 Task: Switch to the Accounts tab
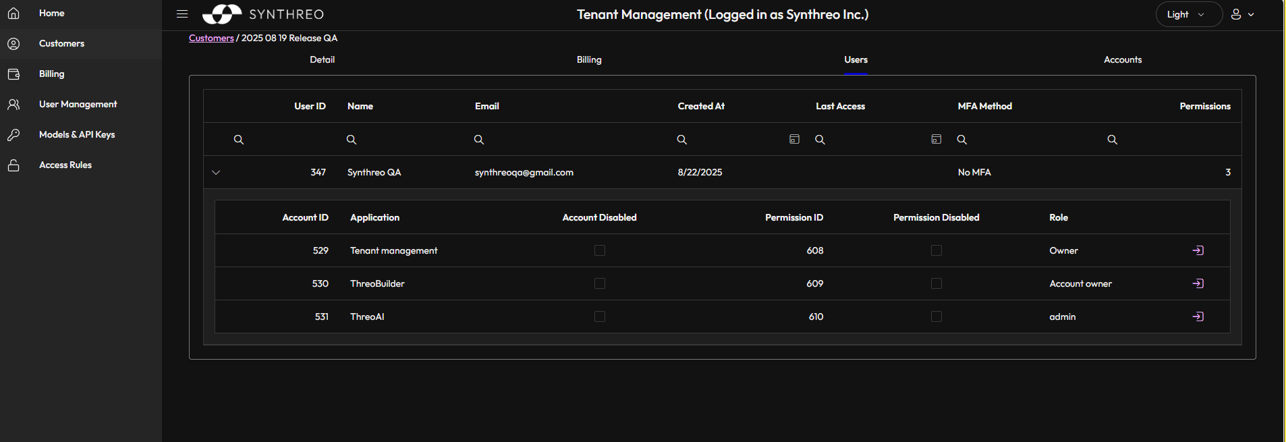[x=1122, y=60]
